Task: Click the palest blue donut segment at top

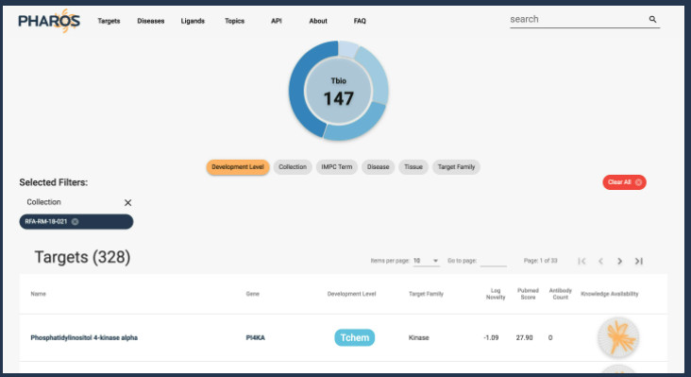Action: click(x=348, y=49)
